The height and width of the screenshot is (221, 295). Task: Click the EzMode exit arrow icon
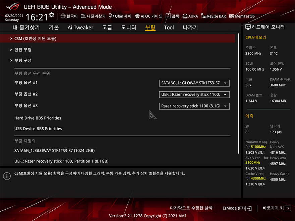(248, 208)
